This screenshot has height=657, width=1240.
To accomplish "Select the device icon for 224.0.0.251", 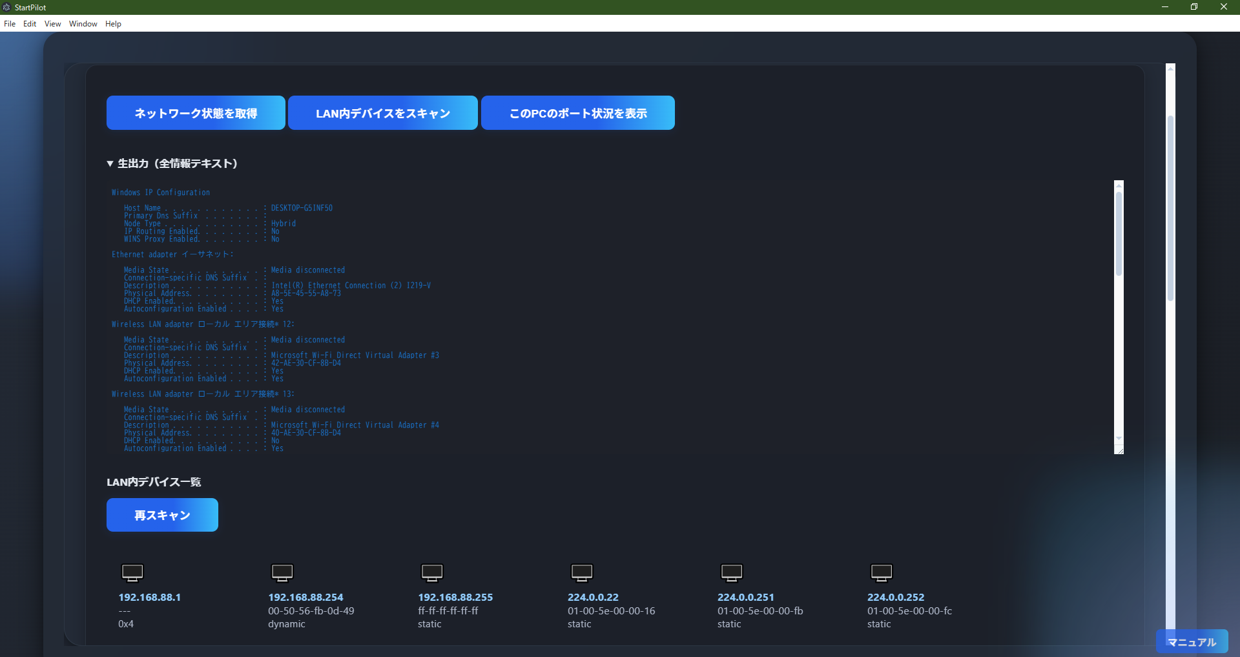I will coord(732,572).
